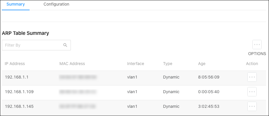Click the age value 8:05:56:09

[209, 77]
